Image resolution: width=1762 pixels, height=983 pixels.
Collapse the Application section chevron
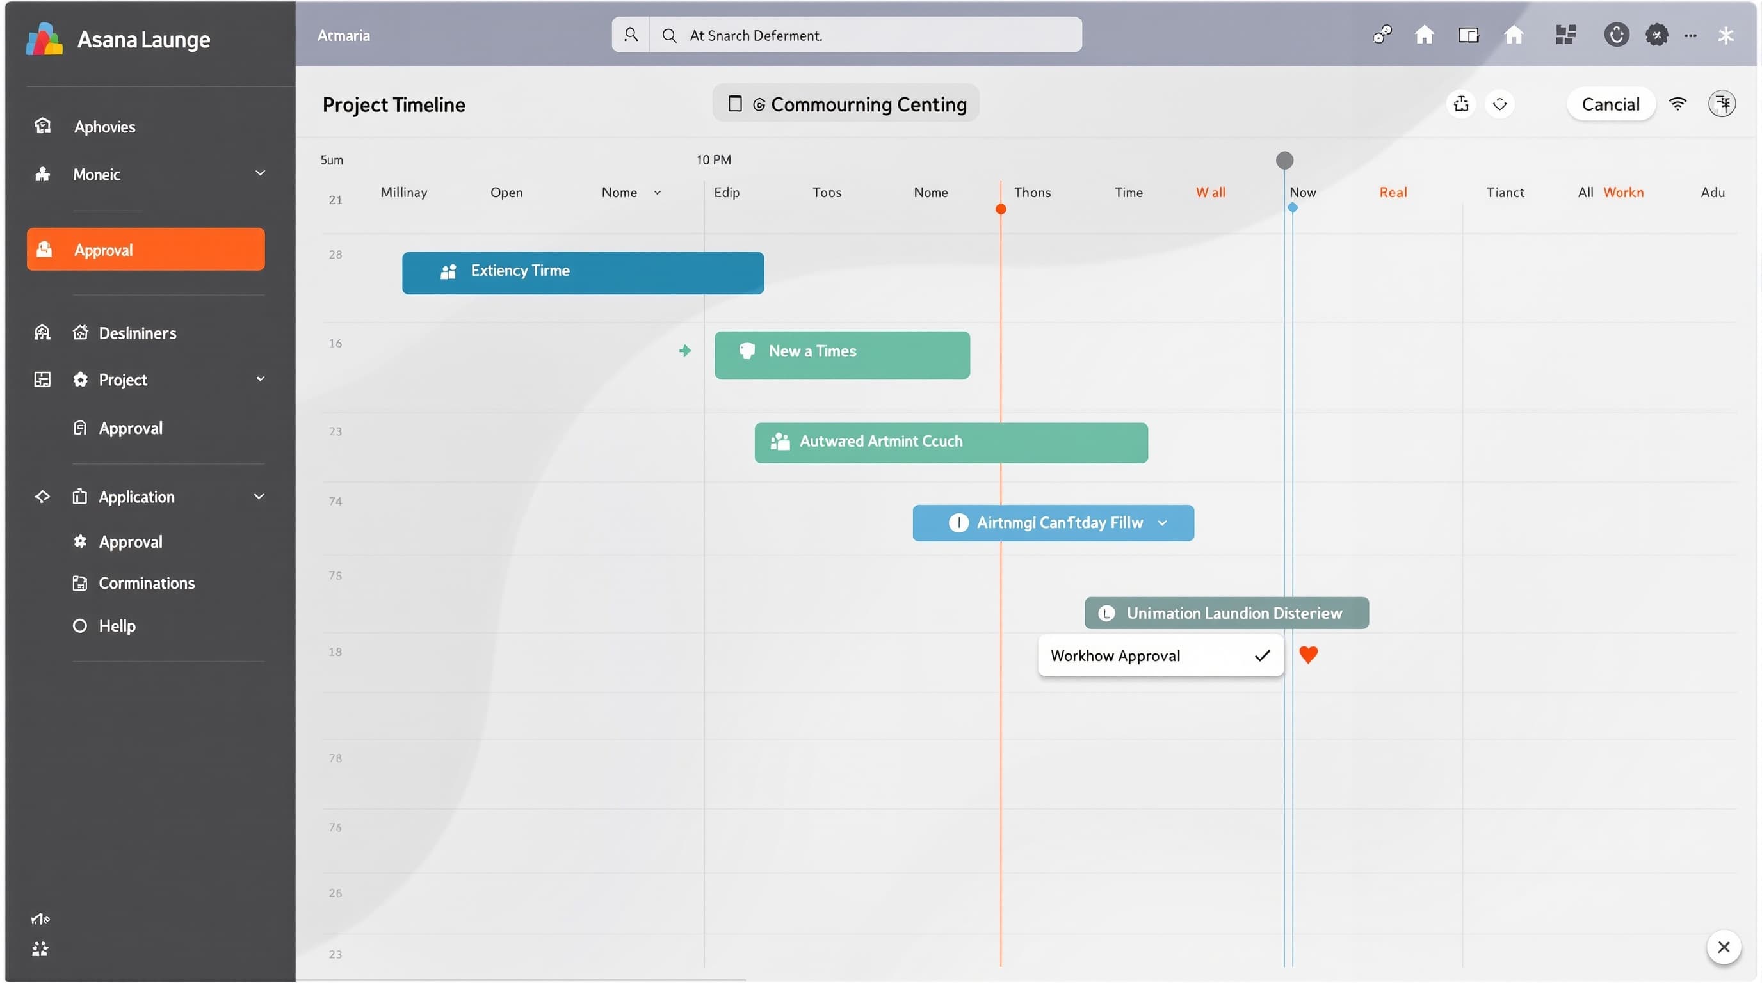pyautogui.click(x=259, y=496)
